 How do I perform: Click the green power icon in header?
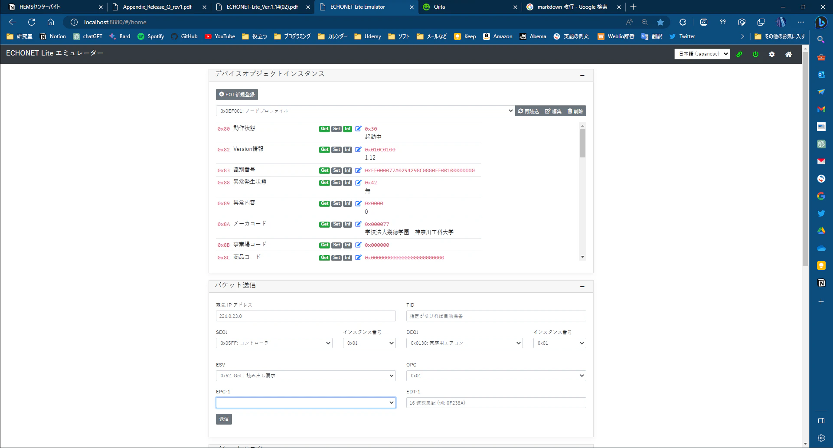[755, 54]
